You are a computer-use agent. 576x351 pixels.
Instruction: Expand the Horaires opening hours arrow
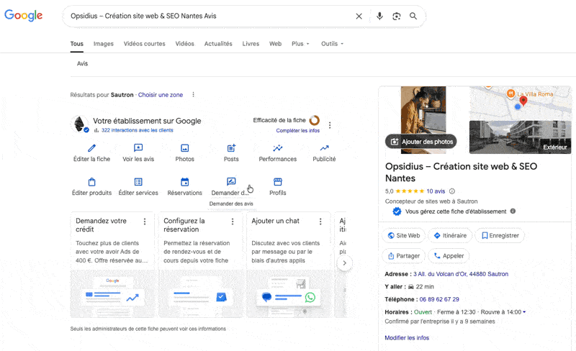point(524,312)
